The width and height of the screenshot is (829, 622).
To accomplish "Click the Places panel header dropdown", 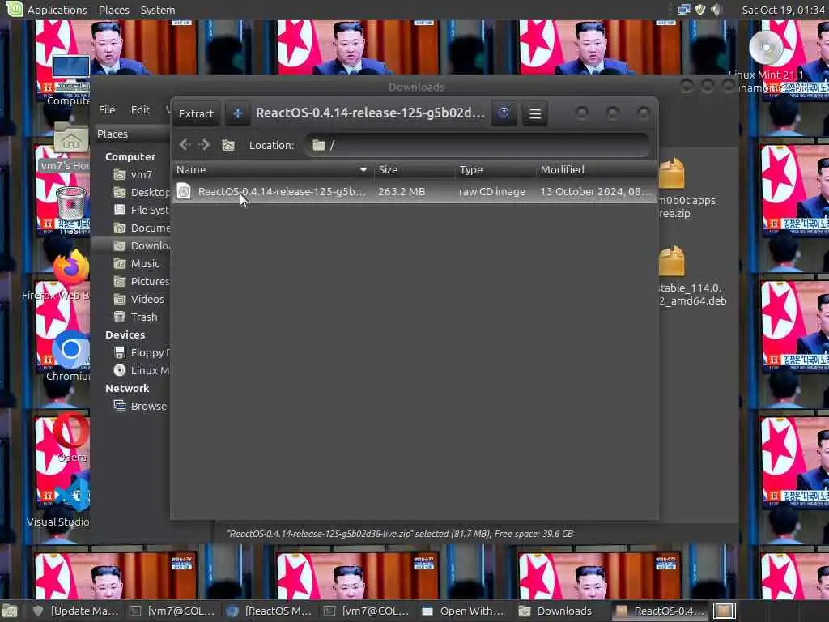I will [132, 134].
